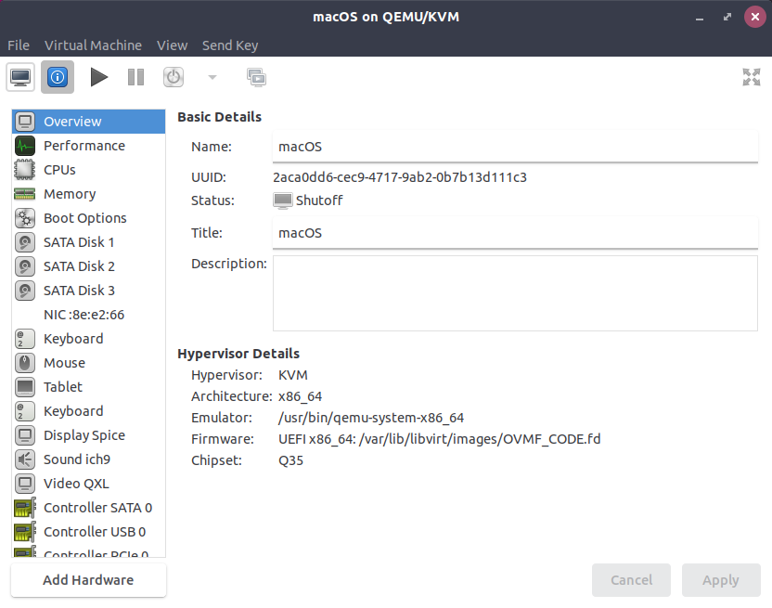Open the manage VM snapshots view
772x608 pixels.
[x=256, y=77]
